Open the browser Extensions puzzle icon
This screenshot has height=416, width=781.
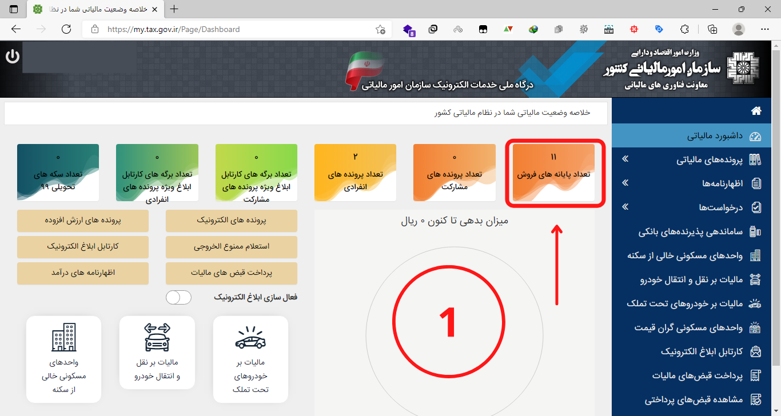pos(684,29)
